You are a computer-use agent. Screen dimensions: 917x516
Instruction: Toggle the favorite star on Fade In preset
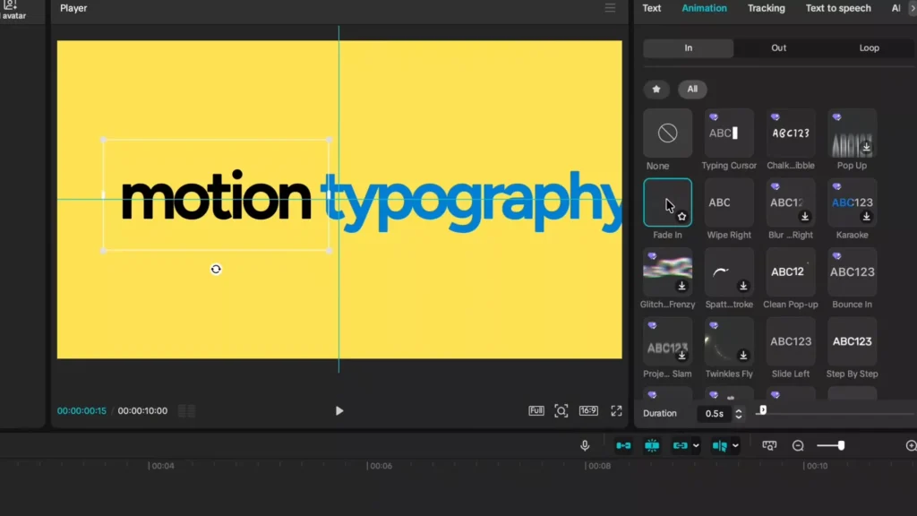click(682, 217)
